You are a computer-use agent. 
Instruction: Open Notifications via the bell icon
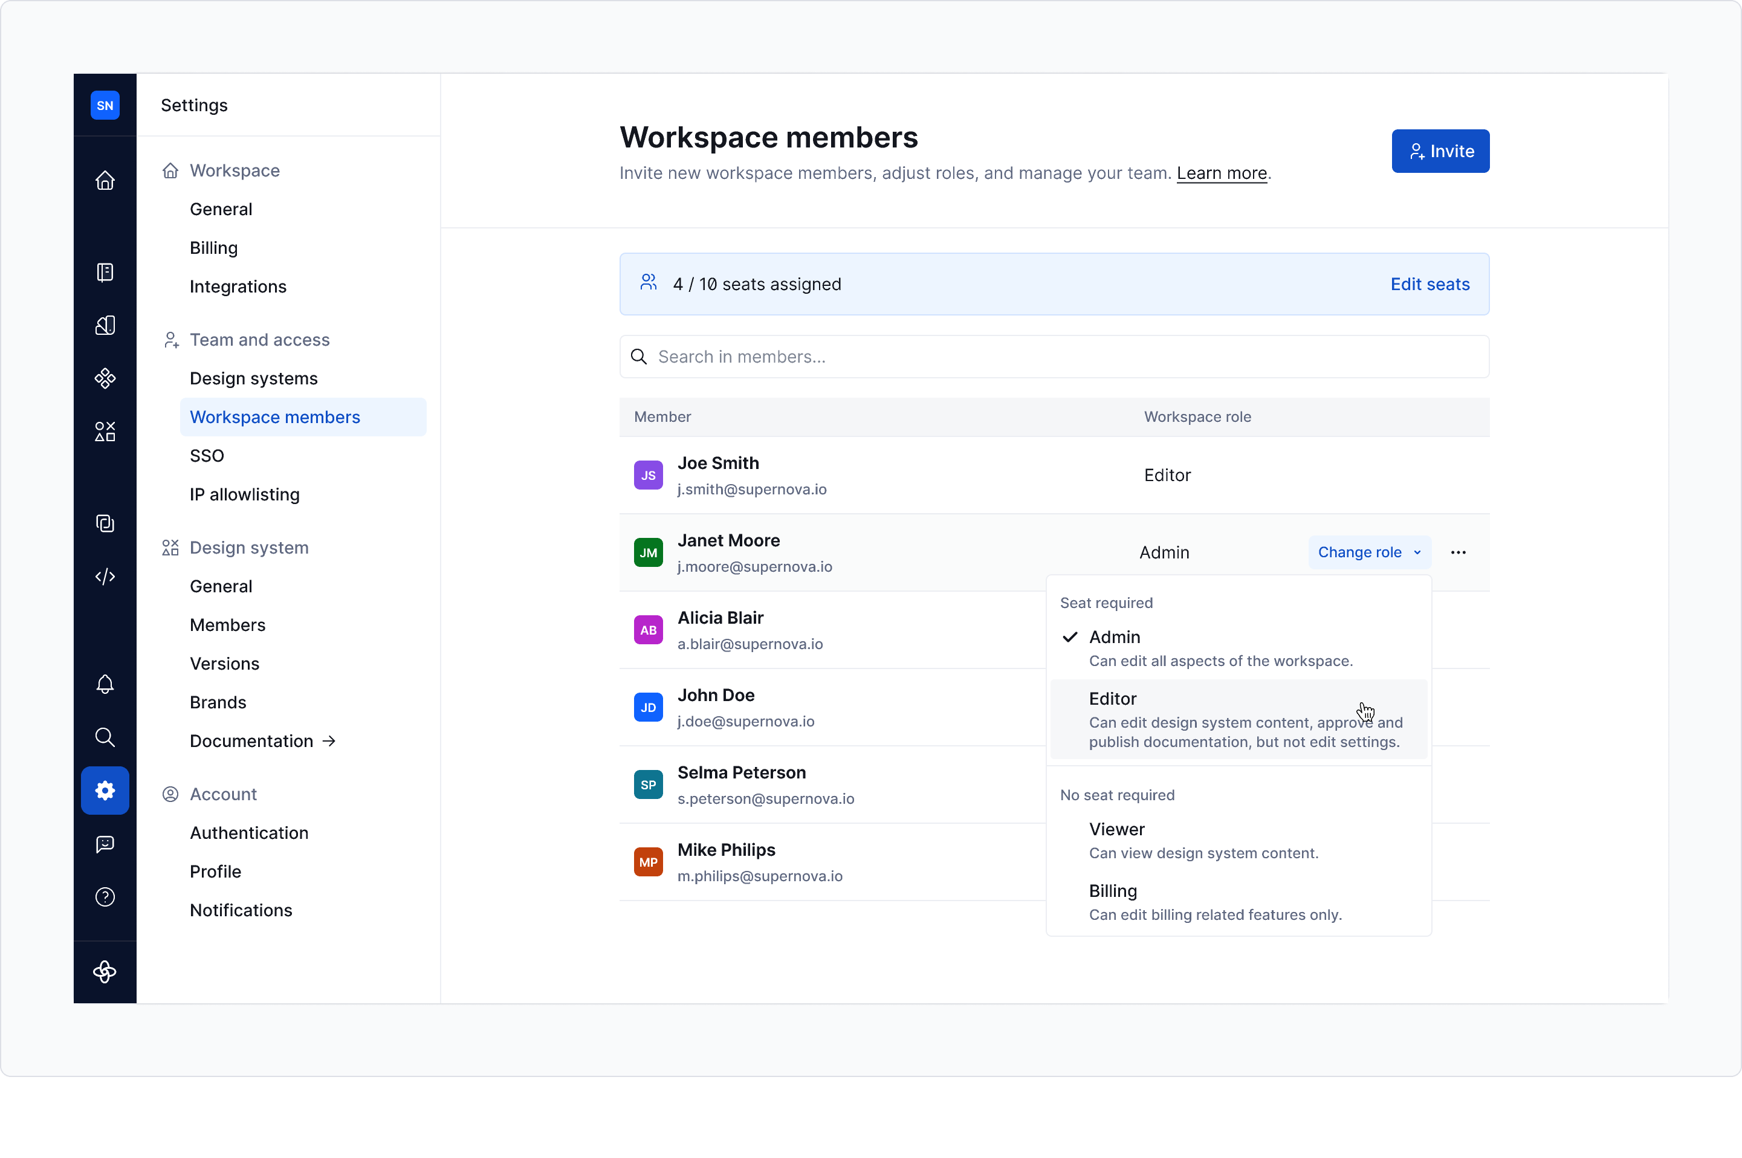tap(105, 684)
